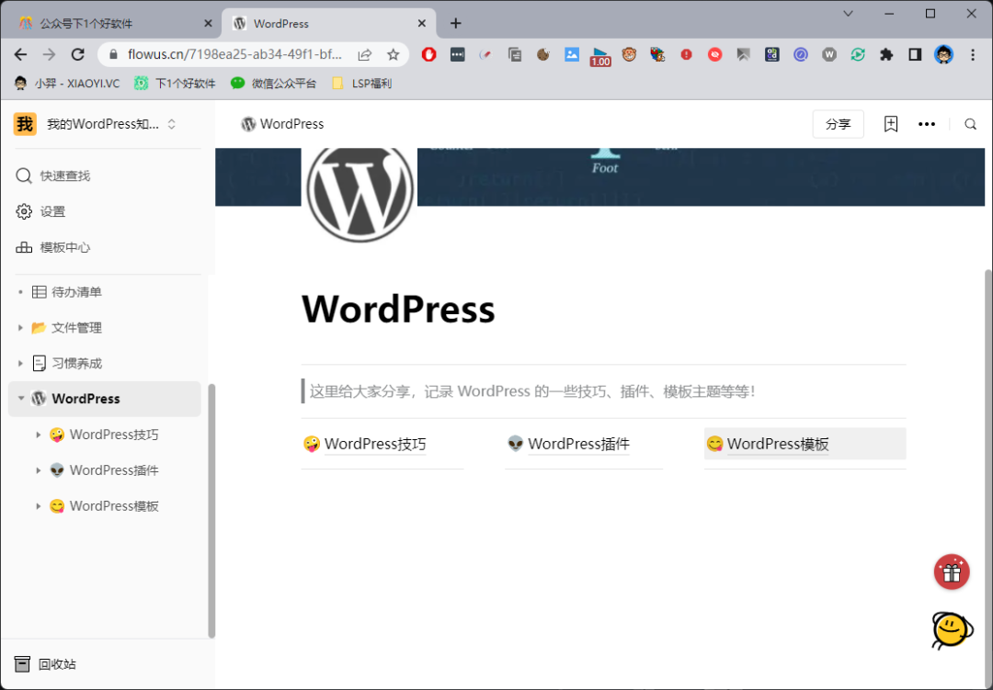
Task: Click the WordPress技巧 emoji on page
Action: pyautogui.click(x=312, y=444)
